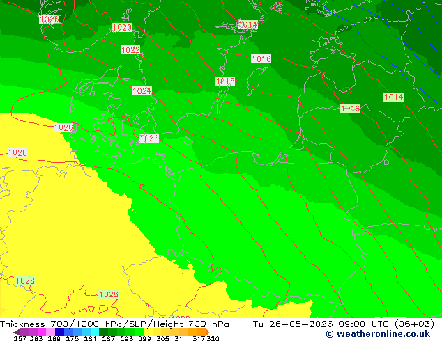Click the 263 value on the scale
The image size is (442, 341).
pyautogui.click(x=36, y=338)
